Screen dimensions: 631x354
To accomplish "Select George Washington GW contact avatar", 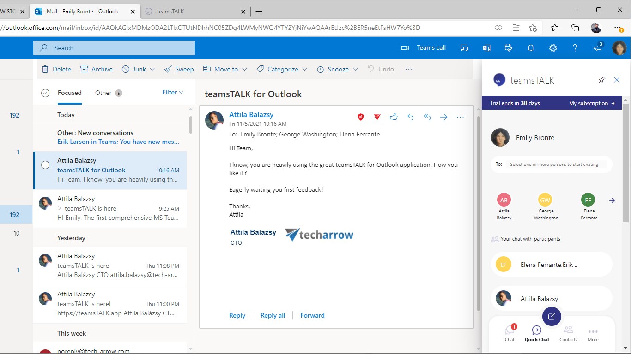I will pos(545,200).
